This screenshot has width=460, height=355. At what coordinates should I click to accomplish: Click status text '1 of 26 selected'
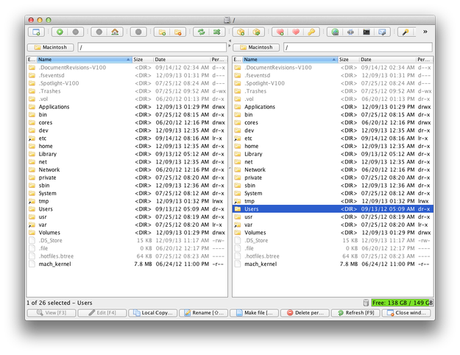coord(49,303)
